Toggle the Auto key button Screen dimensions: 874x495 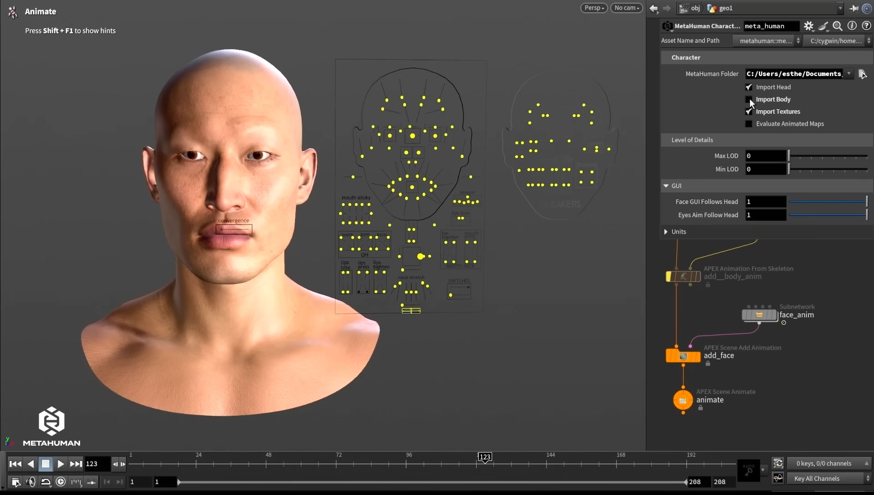coord(748,470)
